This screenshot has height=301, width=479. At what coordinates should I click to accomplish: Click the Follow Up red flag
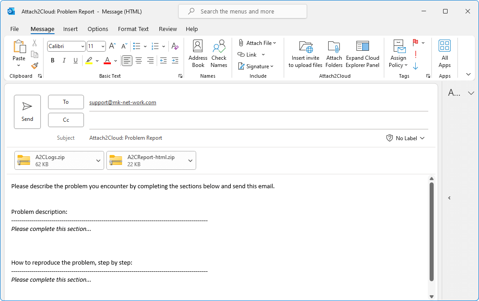pyautogui.click(x=415, y=43)
